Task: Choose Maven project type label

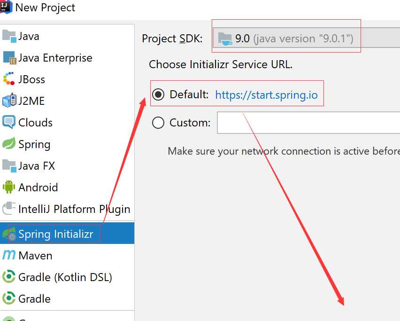Action: click(x=36, y=256)
